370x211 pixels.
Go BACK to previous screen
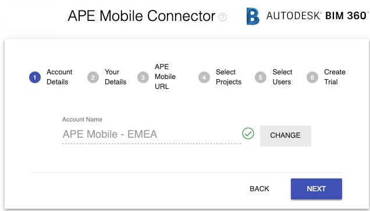(259, 189)
